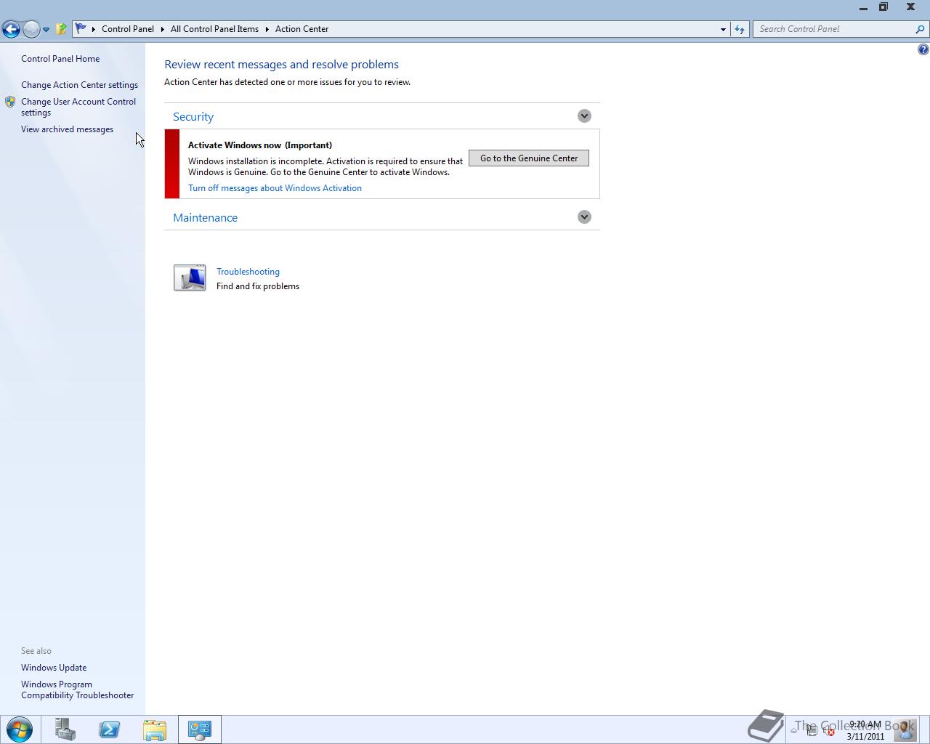
Task: Expand the arrow after All Control Panel Items
Action: (x=267, y=29)
